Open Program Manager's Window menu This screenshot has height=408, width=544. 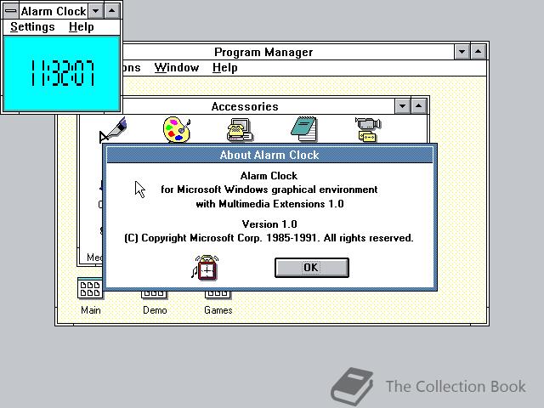point(177,67)
